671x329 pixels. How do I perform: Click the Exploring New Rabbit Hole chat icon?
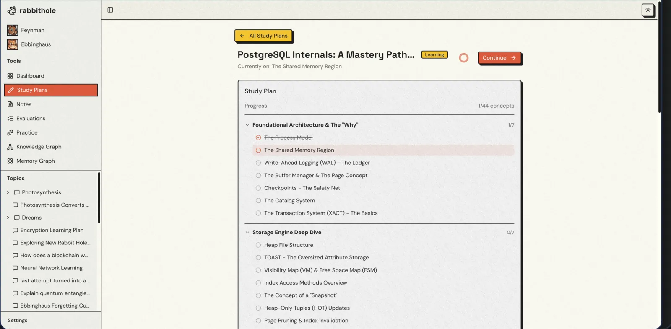15,243
